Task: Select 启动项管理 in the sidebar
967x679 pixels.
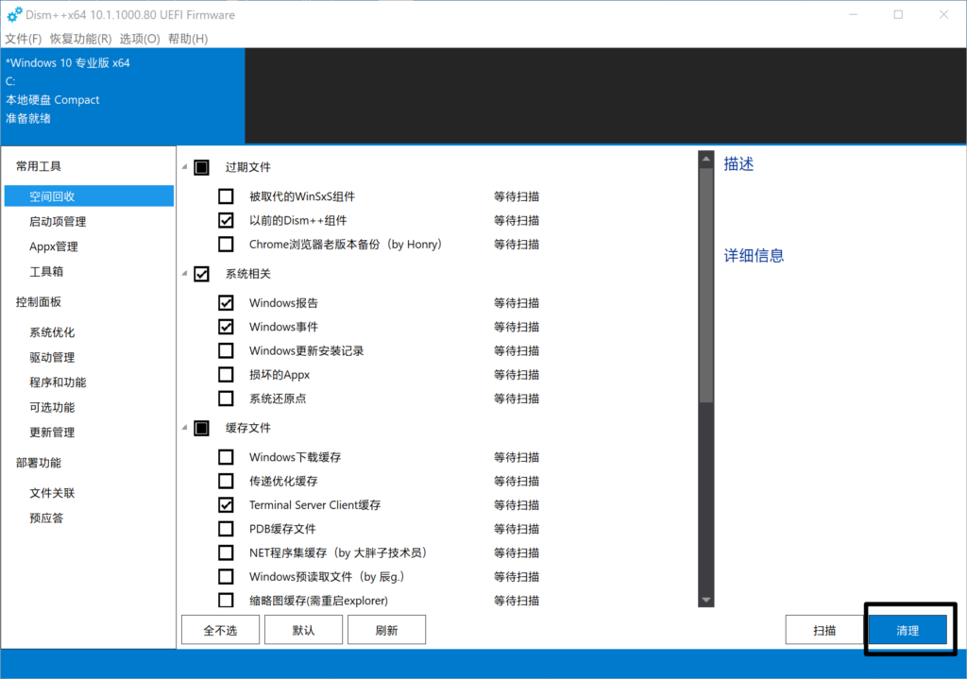Action: [x=58, y=222]
